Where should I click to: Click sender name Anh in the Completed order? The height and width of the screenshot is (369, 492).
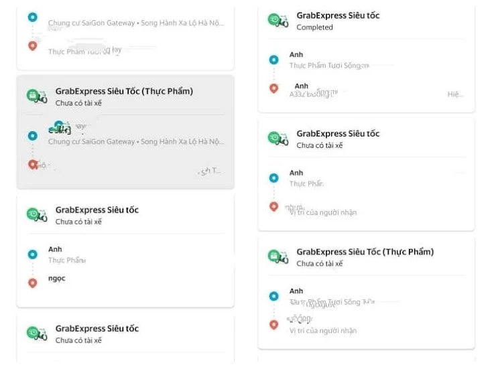point(296,55)
